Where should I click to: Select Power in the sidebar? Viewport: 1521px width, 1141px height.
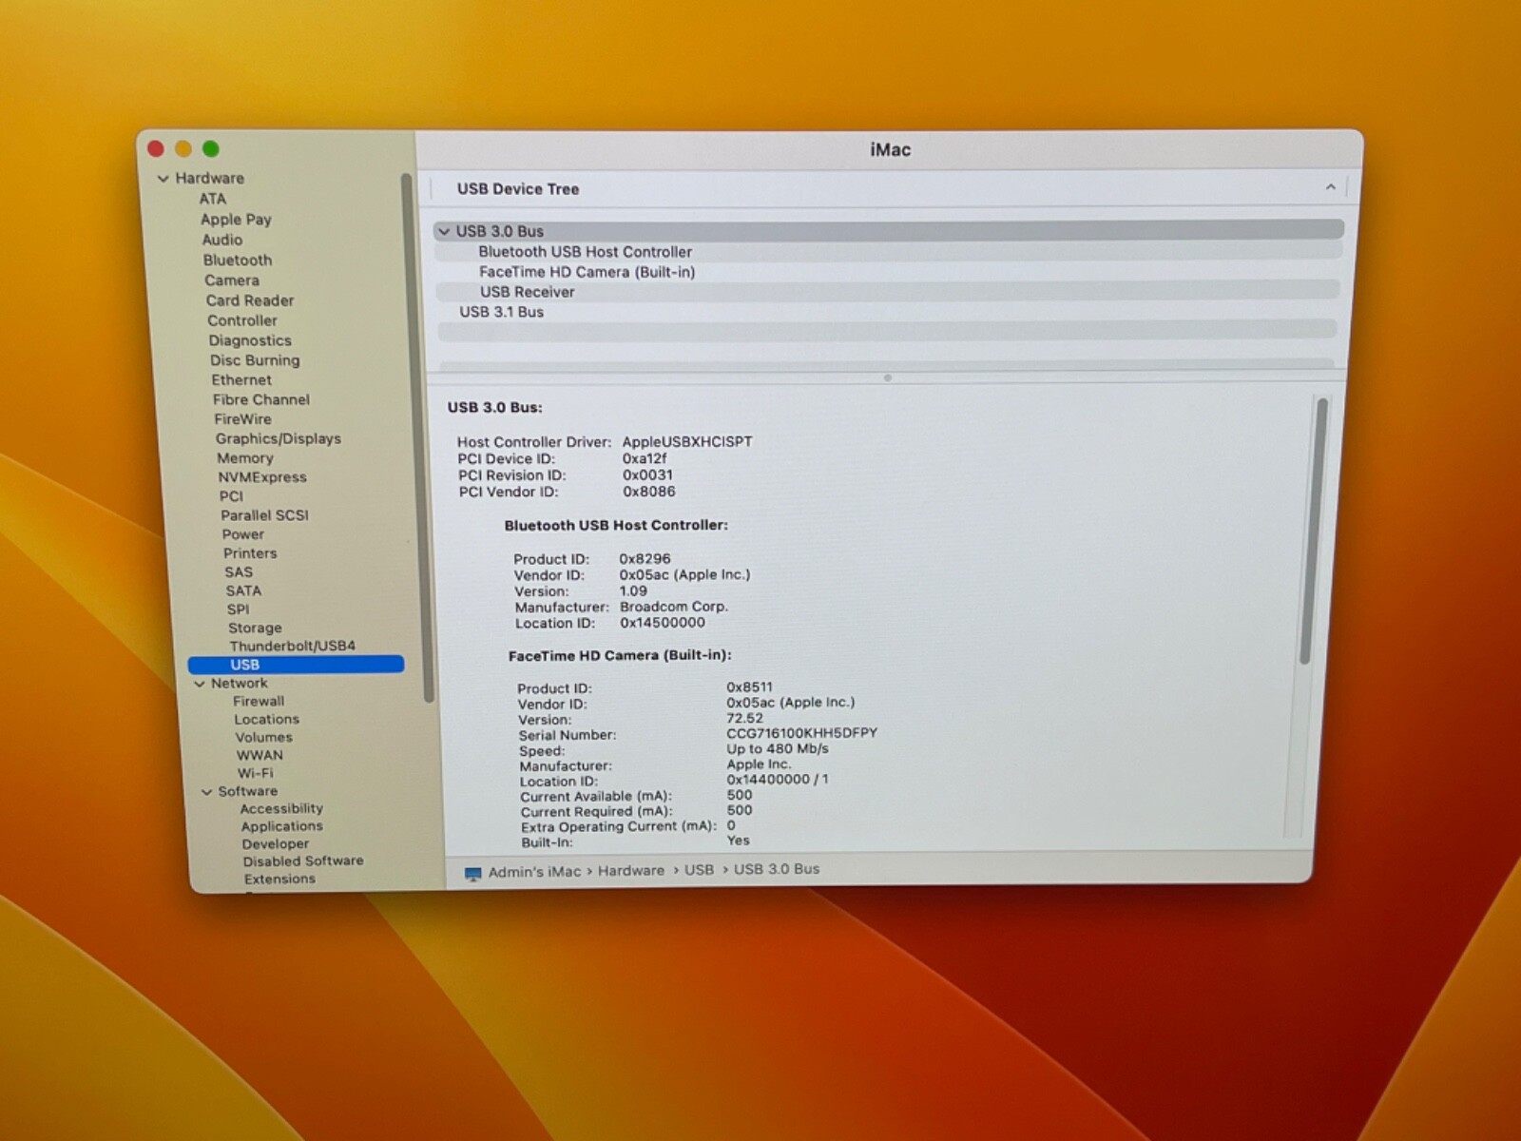tap(242, 534)
